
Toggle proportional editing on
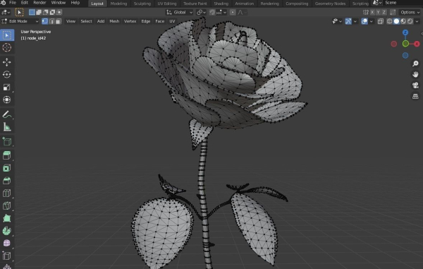point(233,13)
